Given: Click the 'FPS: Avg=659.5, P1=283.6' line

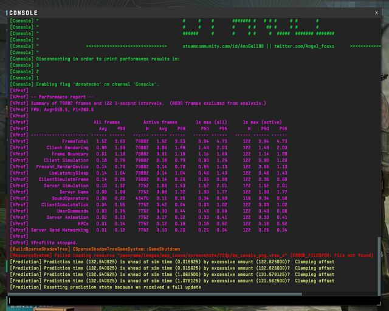Looking at the screenshot, I should (x=52, y=110).
